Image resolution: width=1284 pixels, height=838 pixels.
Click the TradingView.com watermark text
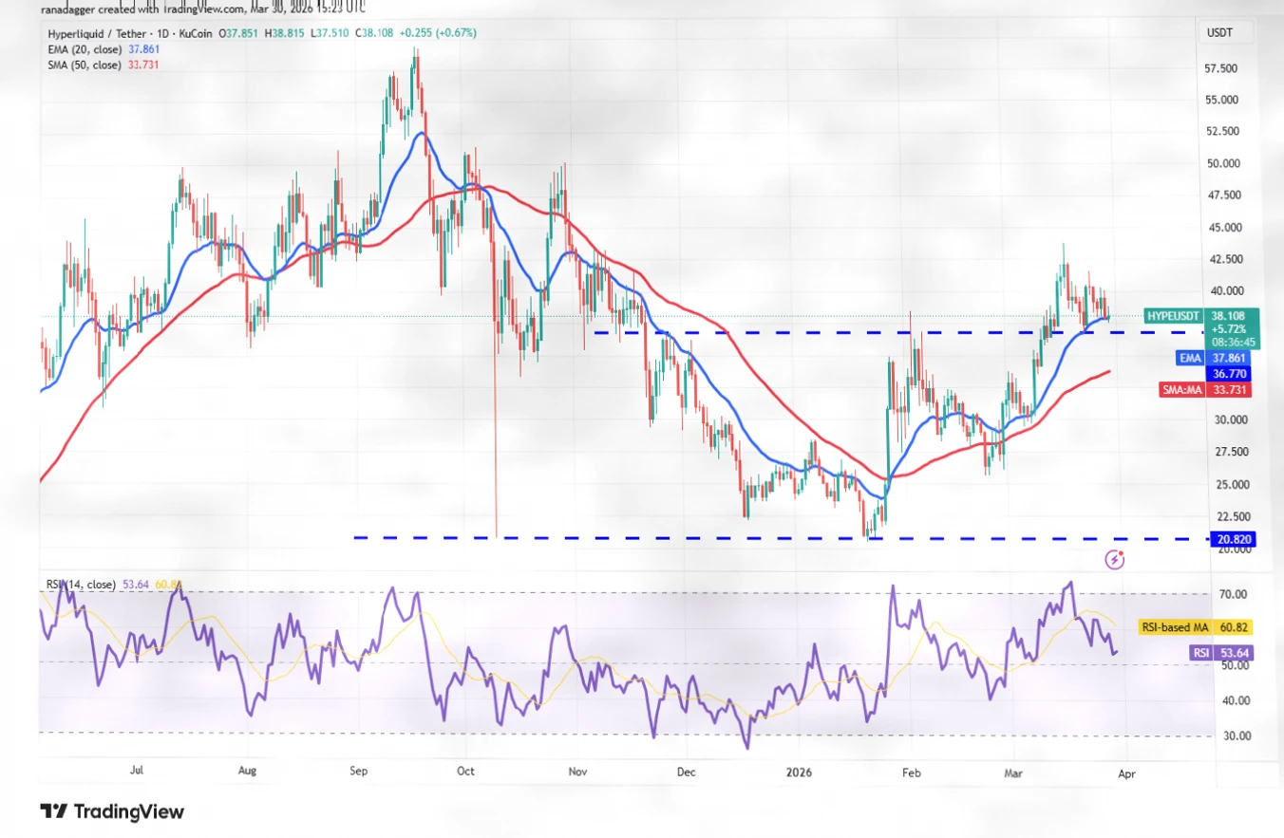click(177, 7)
